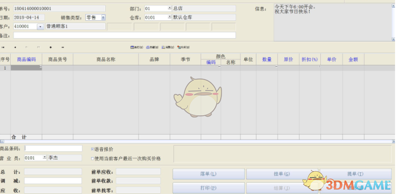Toggle the 语音报价 checkbox
This screenshot has width=396, height=194.
coord(93,149)
